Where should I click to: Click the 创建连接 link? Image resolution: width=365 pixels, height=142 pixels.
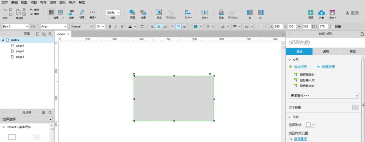pyautogui.click(x=328, y=67)
